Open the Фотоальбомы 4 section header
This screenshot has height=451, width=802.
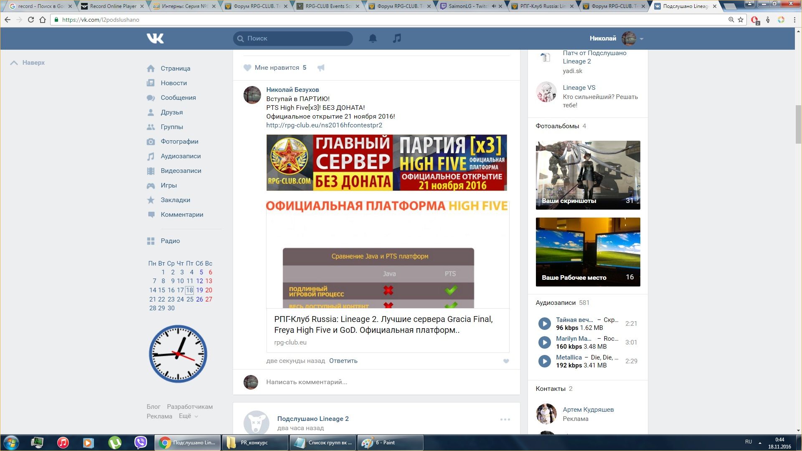click(561, 126)
